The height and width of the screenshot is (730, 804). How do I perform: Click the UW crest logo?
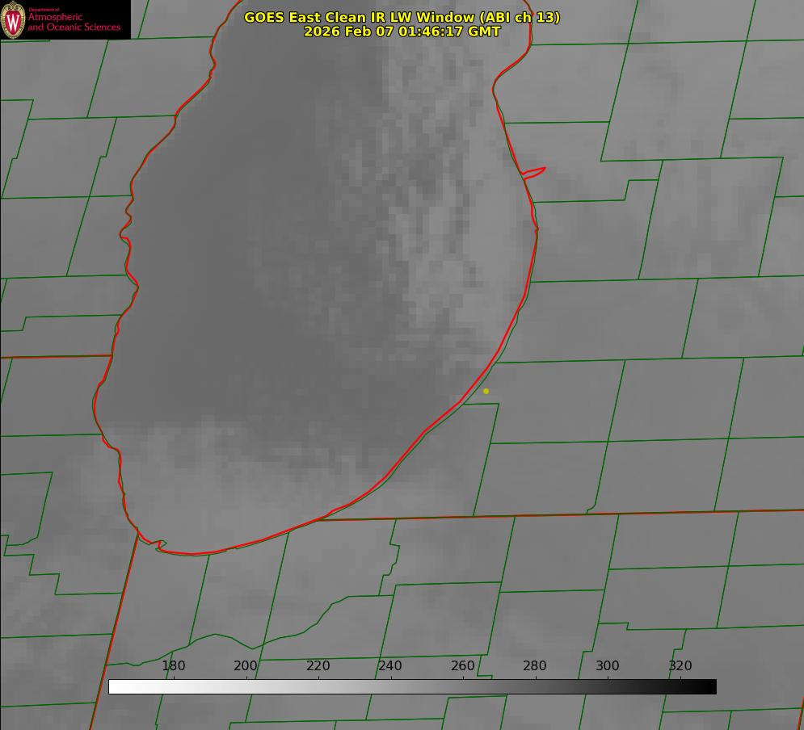[14, 19]
